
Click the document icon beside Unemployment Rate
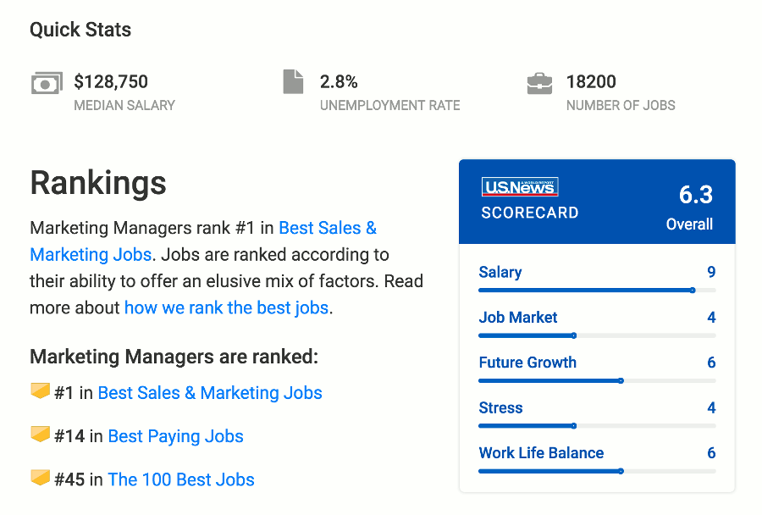pyautogui.click(x=293, y=81)
